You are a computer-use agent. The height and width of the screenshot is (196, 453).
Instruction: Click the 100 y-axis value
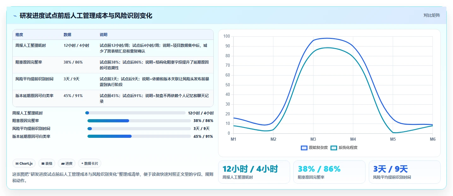point(227,36)
